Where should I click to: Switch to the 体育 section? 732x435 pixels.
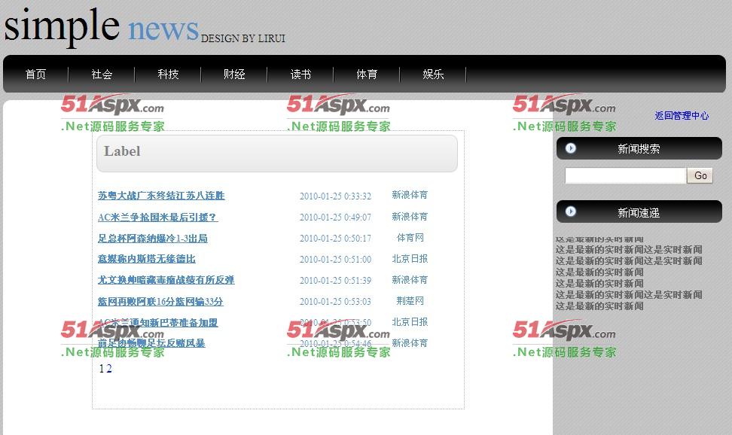[x=367, y=75]
